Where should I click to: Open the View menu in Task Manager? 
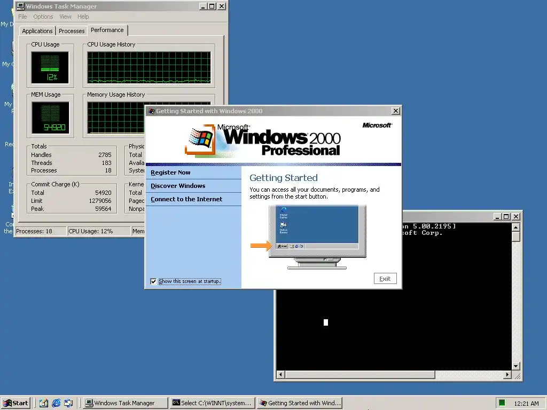coord(65,17)
